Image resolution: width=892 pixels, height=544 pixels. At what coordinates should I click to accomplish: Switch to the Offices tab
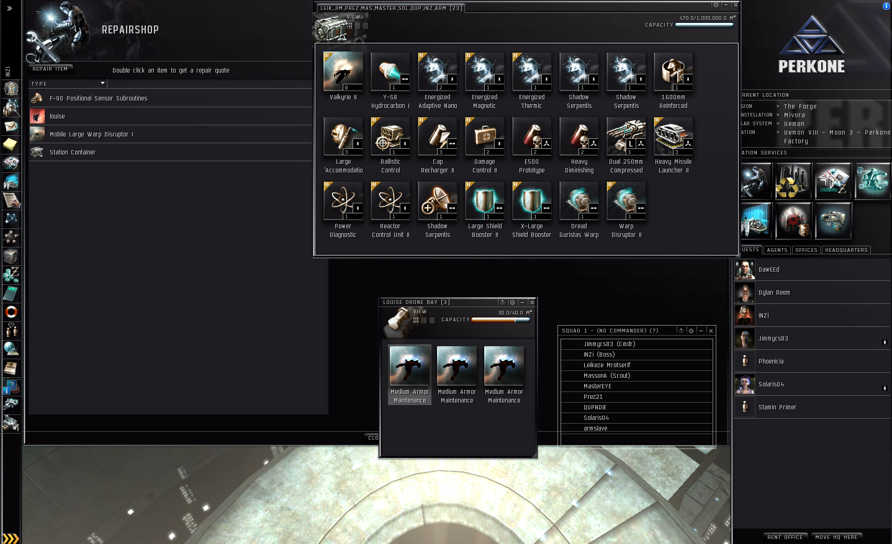(806, 250)
